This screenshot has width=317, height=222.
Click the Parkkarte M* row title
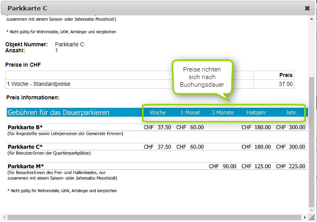(26, 166)
